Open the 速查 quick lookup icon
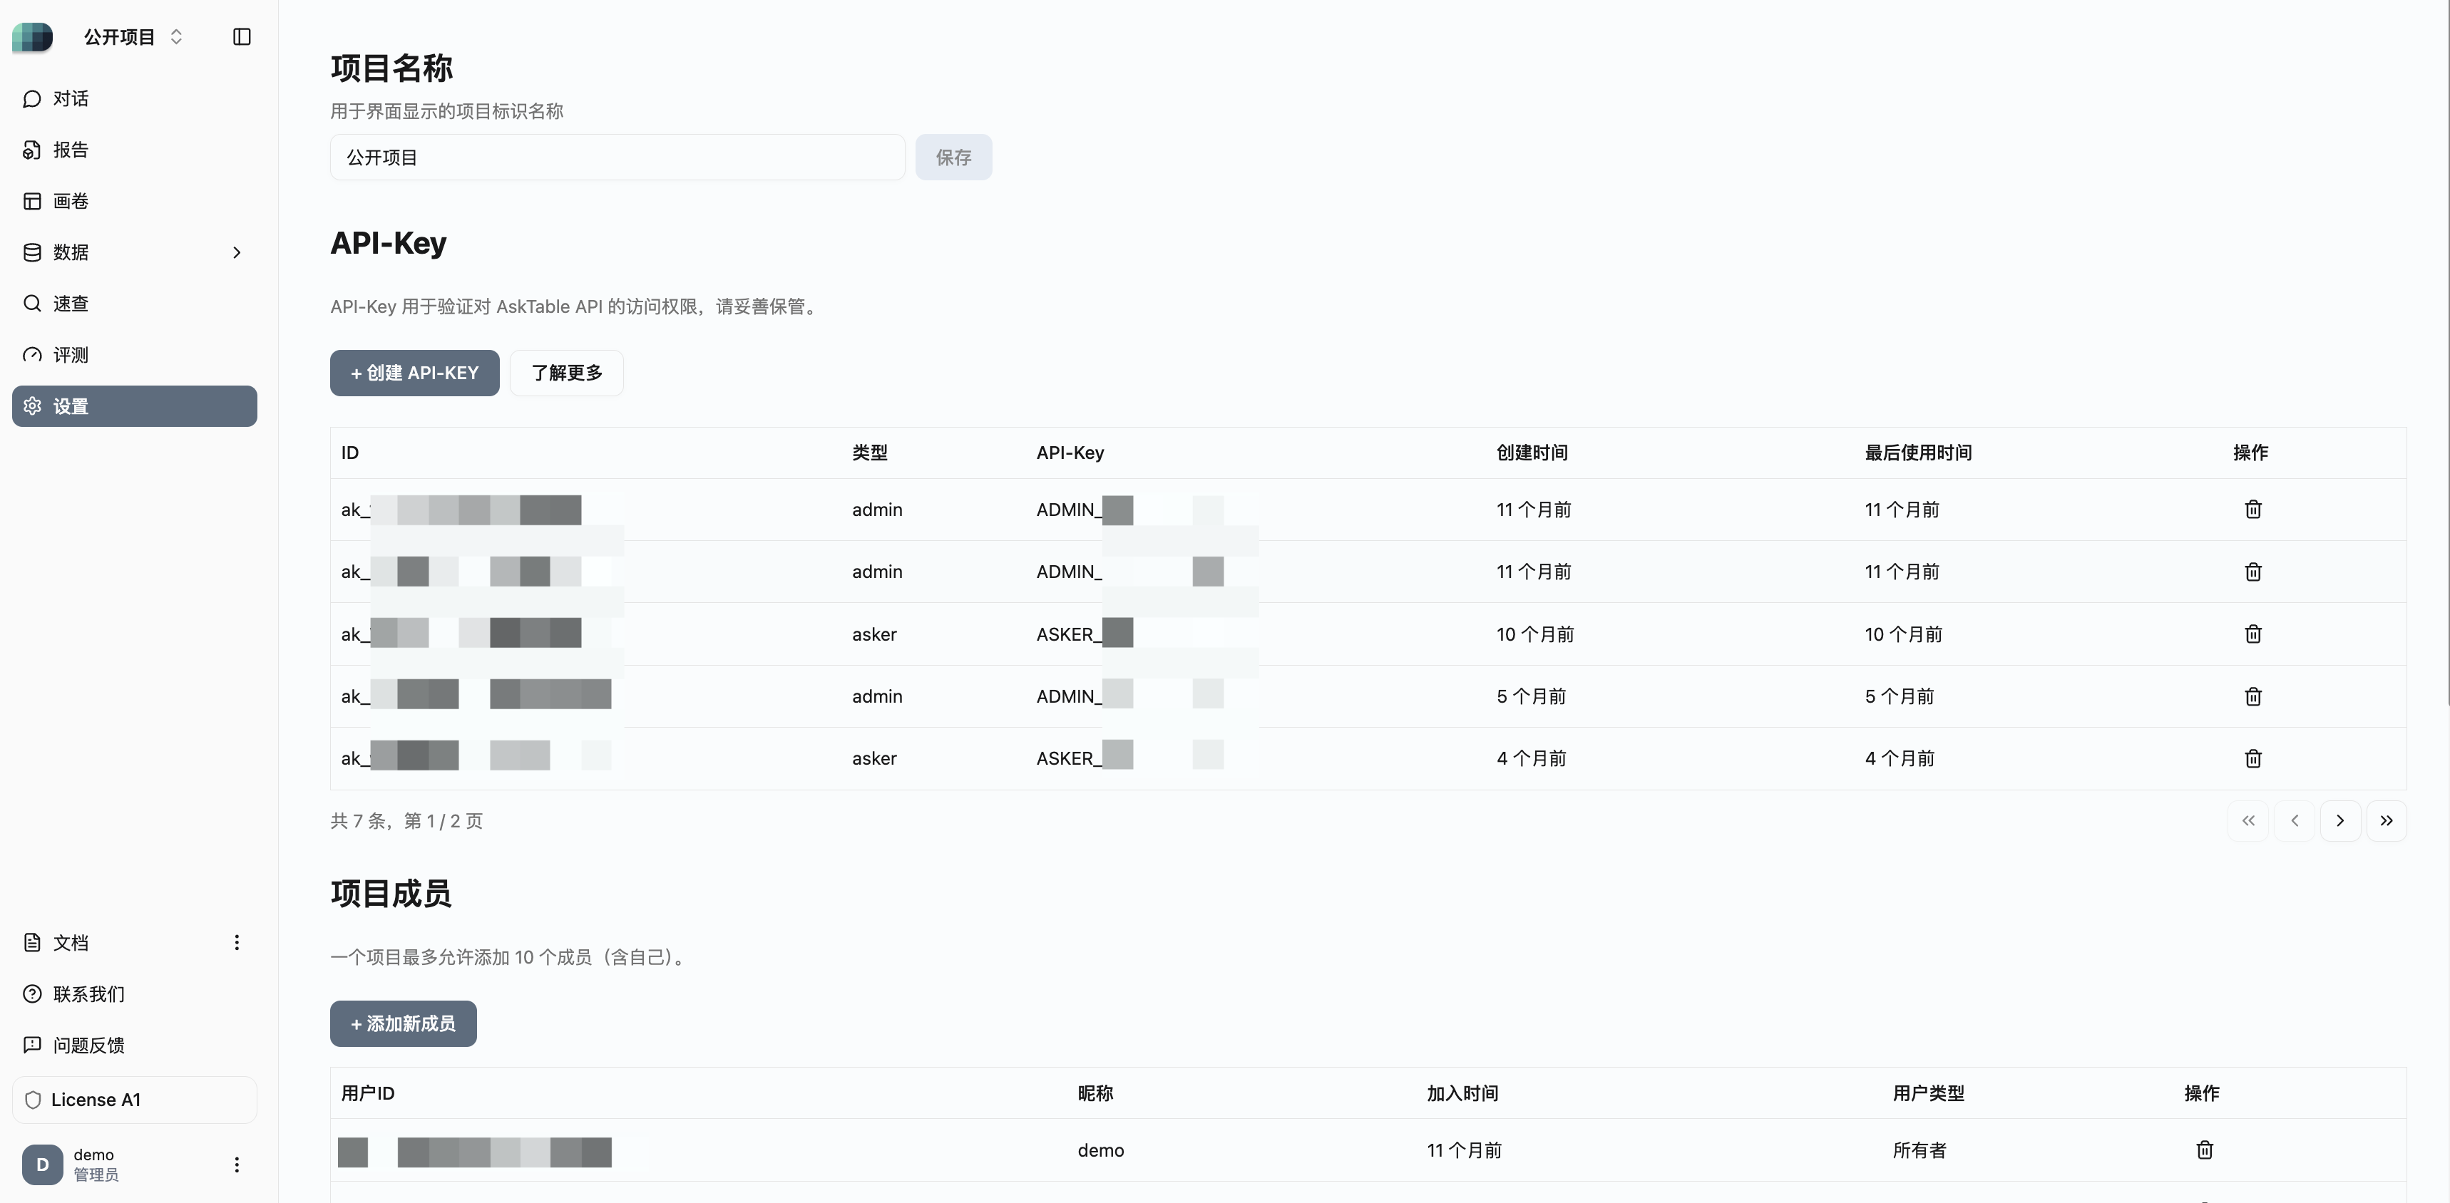Viewport: 2450px width, 1203px height. pyautogui.click(x=31, y=303)
